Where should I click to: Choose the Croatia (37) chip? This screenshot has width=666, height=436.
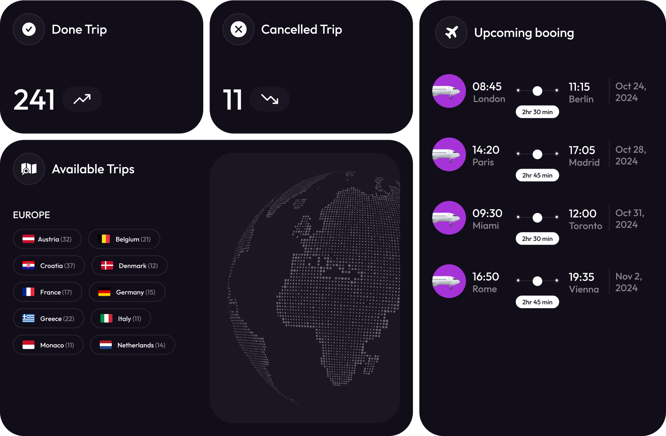pyautogui.click(x=49, y=265)
